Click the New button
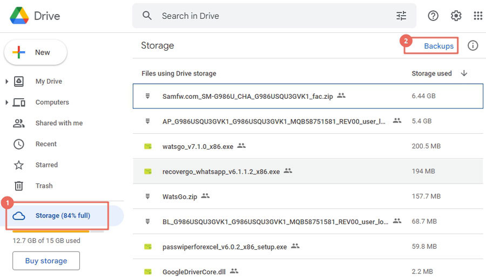This screenshot has height=279, width=486. click(x=35, y=52)
